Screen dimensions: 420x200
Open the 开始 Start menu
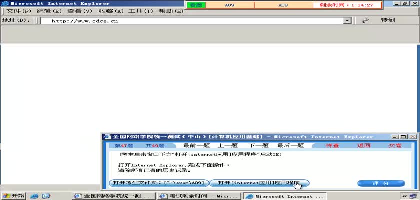(x=13, y=196)
